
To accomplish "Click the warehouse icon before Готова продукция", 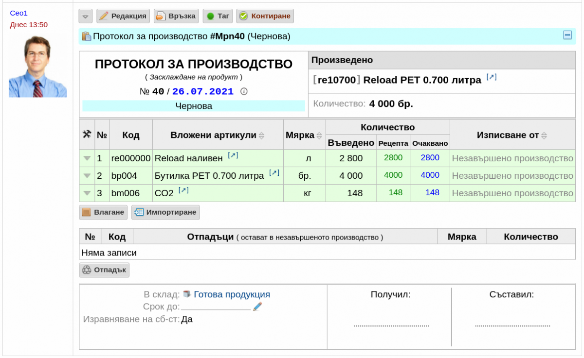I will [187, 294].
